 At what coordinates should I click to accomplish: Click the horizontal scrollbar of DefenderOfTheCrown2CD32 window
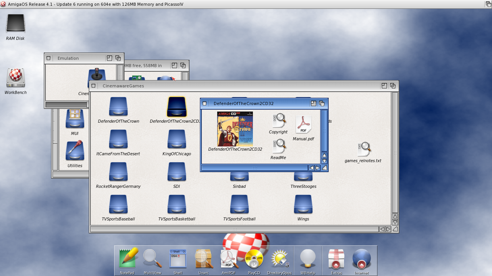[255, 168]
